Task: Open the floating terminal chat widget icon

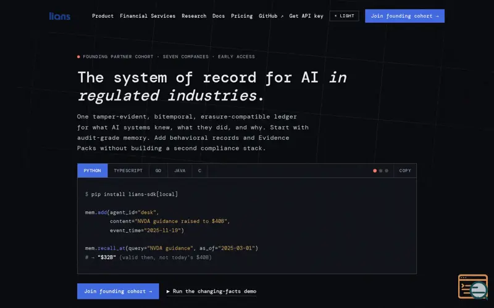Action: (x=473, y=286)
